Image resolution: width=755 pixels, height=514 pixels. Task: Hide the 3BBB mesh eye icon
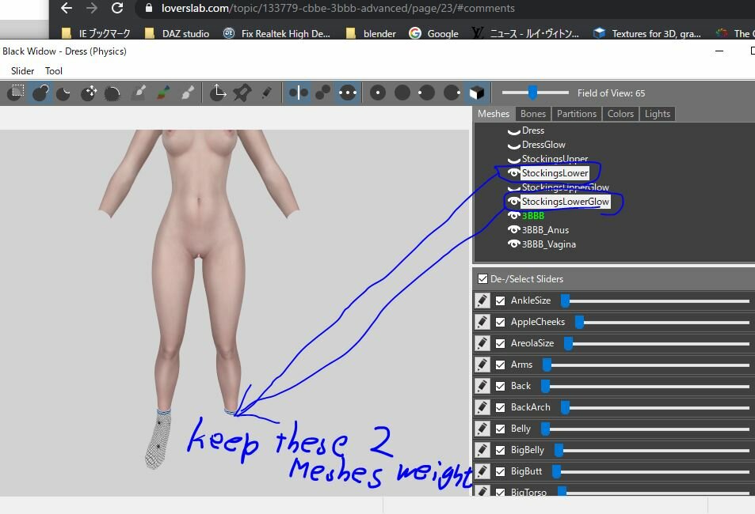tap(514, 216)
